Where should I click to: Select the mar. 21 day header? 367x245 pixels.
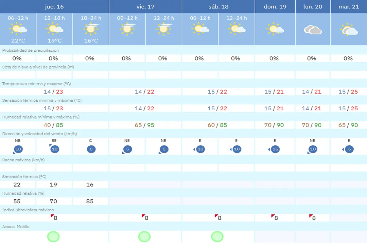tap(349, 6)
